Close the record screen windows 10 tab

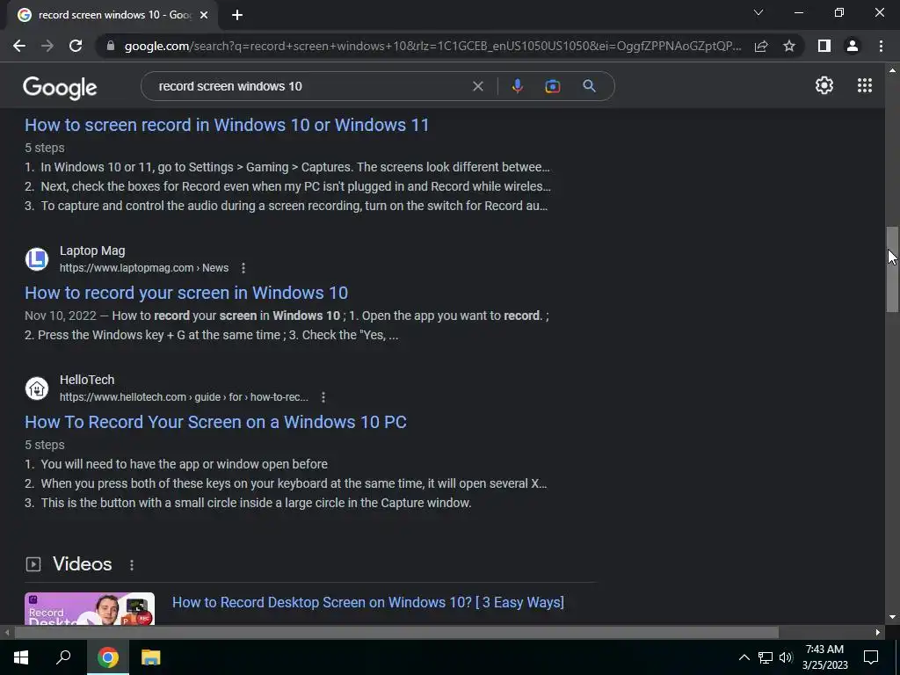pos(204,15)
